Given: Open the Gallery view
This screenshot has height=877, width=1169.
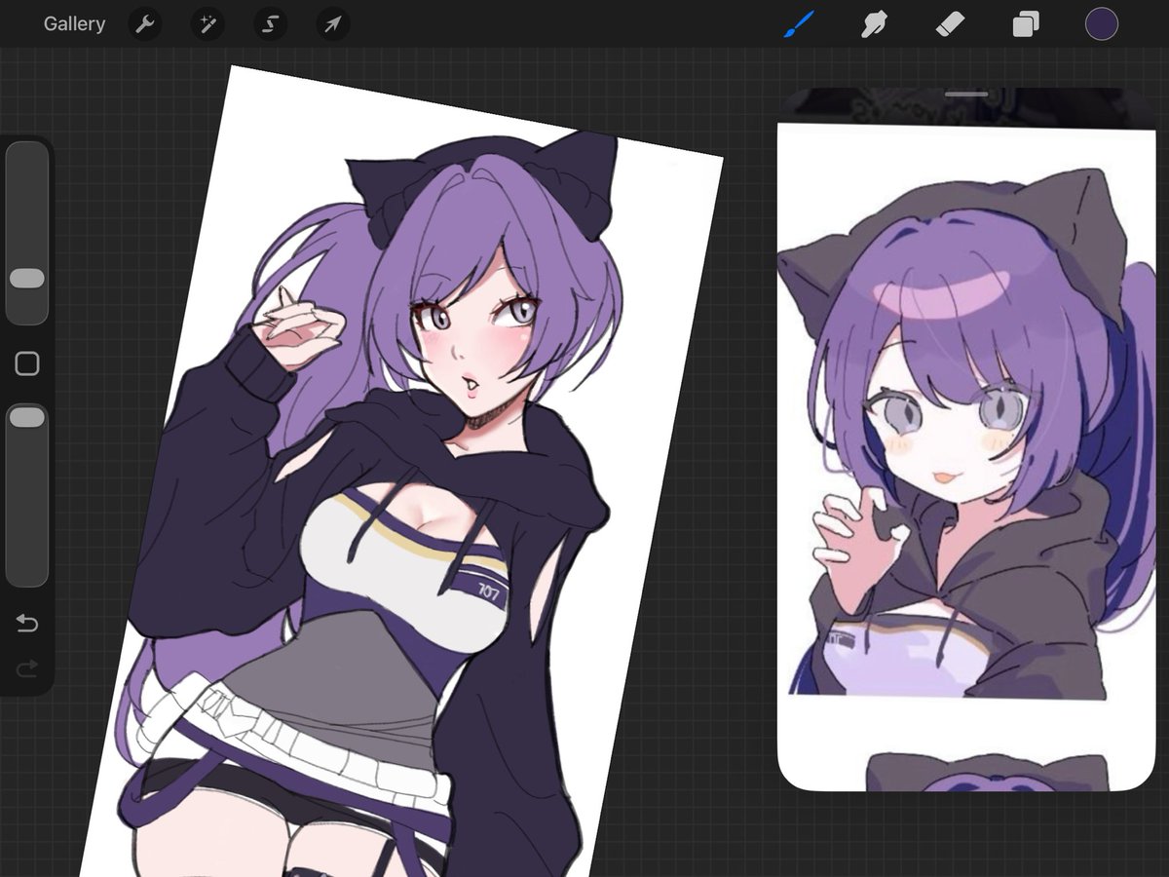Looking at the screenshot, I should point(74,24).
